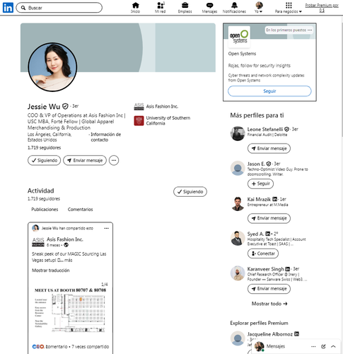
Task: Open Mi red network icon
Action: 161,8
